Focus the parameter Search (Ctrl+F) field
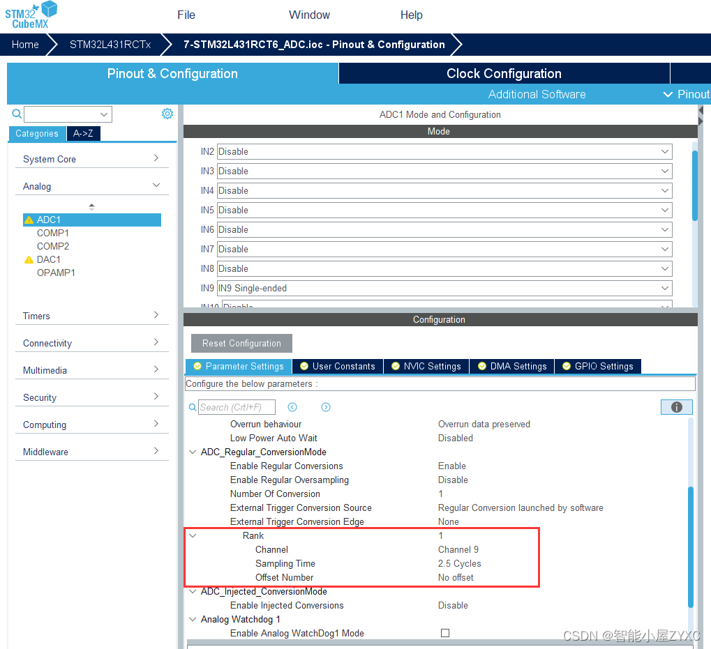 (x=237, y=407)
